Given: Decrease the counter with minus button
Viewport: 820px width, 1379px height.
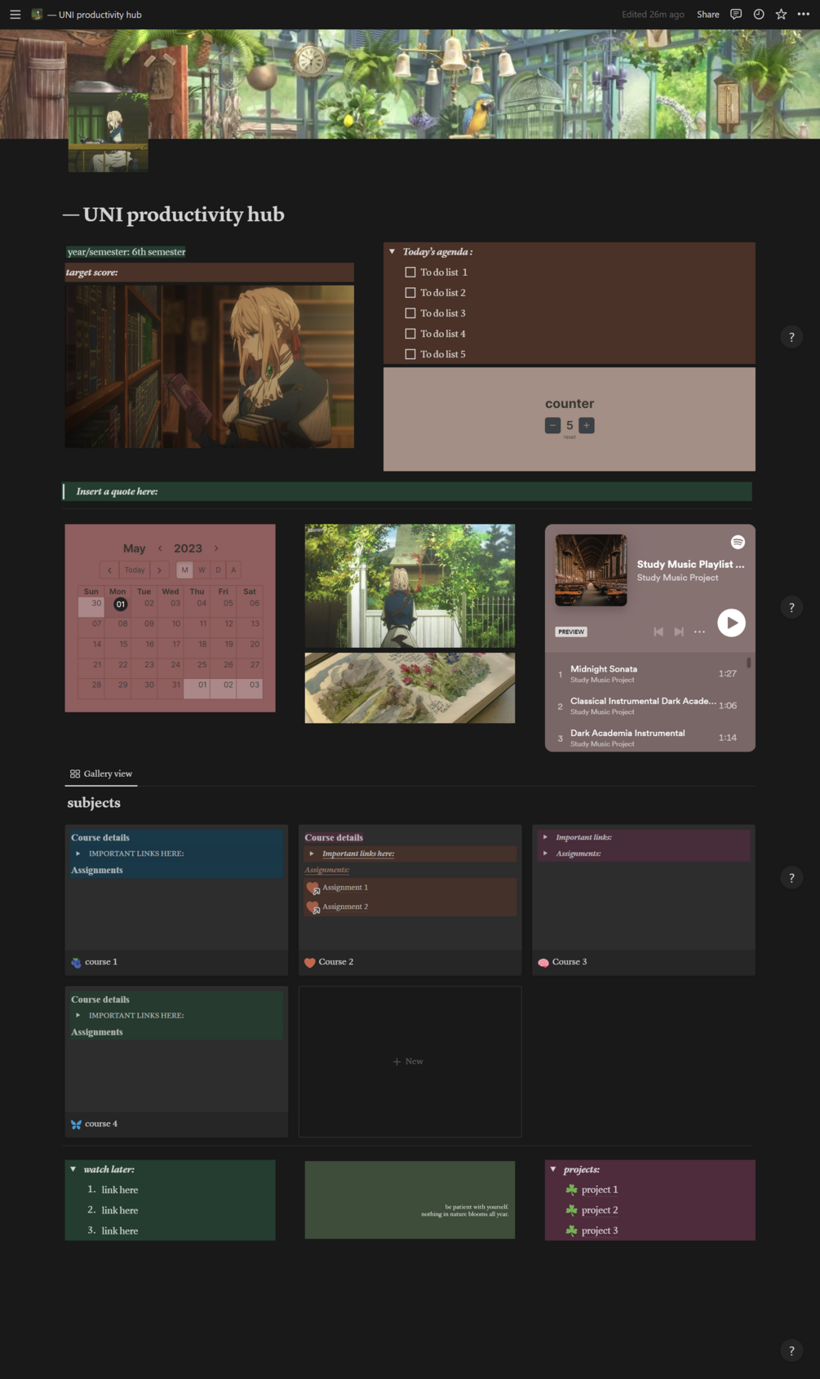Looking at the screenshot, I should (x=552, y=425).
